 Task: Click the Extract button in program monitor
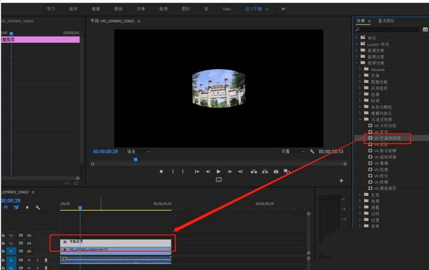click(265, 171)
